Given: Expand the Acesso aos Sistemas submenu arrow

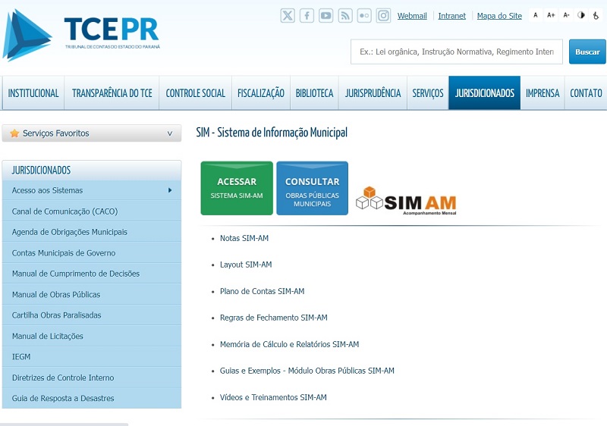Looking at the screenshot, I should pyautogui.click(x=170, y=190).
